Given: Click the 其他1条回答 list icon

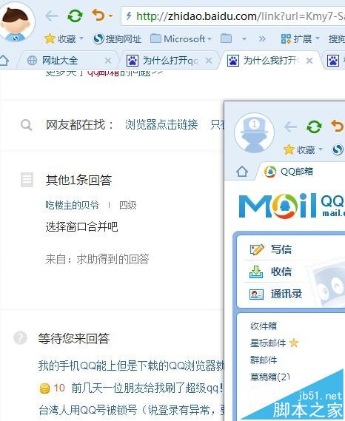Looking at the screenshot, I should click(27, 179).
